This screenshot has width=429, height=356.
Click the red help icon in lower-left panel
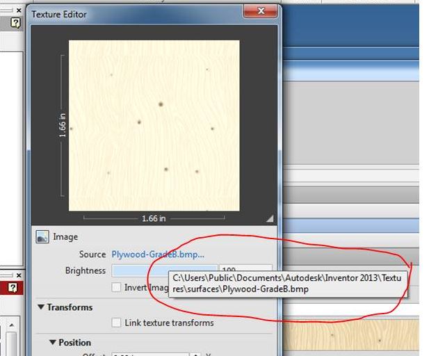click(13, 288)
